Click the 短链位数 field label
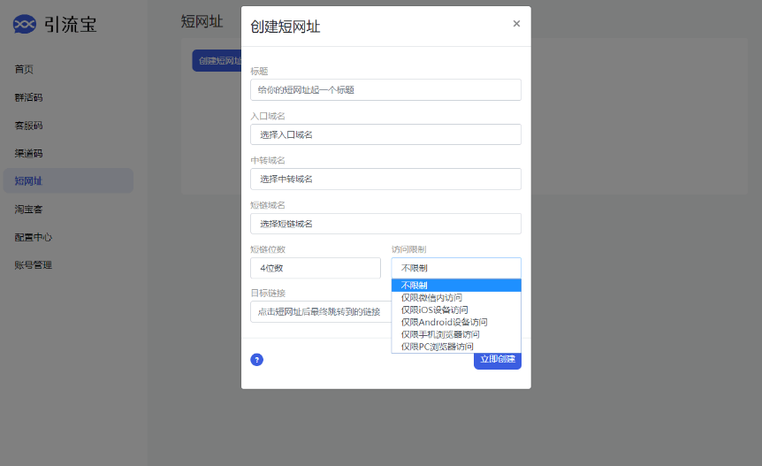Image resolution: width=762 pixels, height=466 pixels. [268, 249]
